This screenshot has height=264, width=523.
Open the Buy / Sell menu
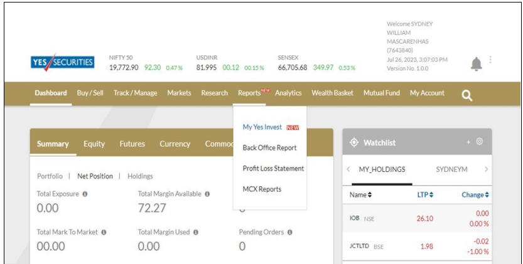(x=90, y=93)
